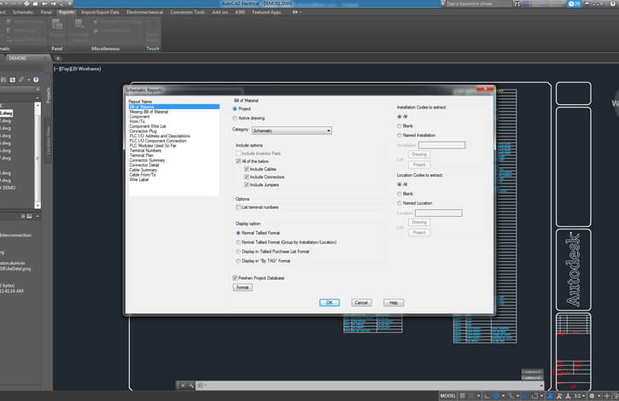Click the Location text input field
Screen dimensions: 619x401
[x=439, y=213]
